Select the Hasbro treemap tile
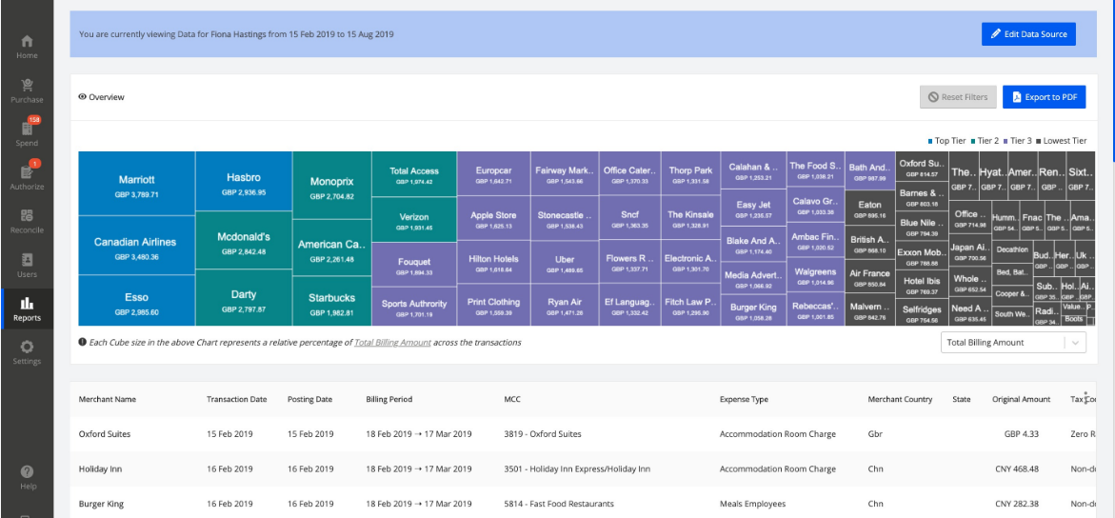This screenshot has height=518, width=1115. point(243,181)
